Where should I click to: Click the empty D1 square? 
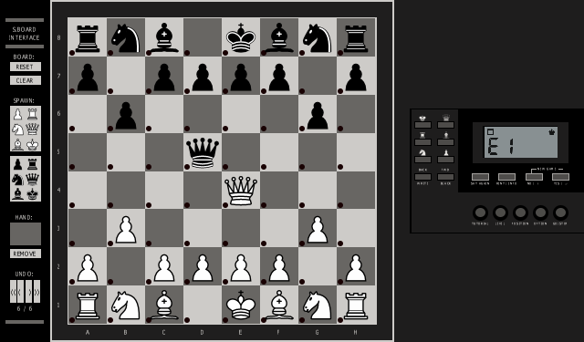(203, 306)
